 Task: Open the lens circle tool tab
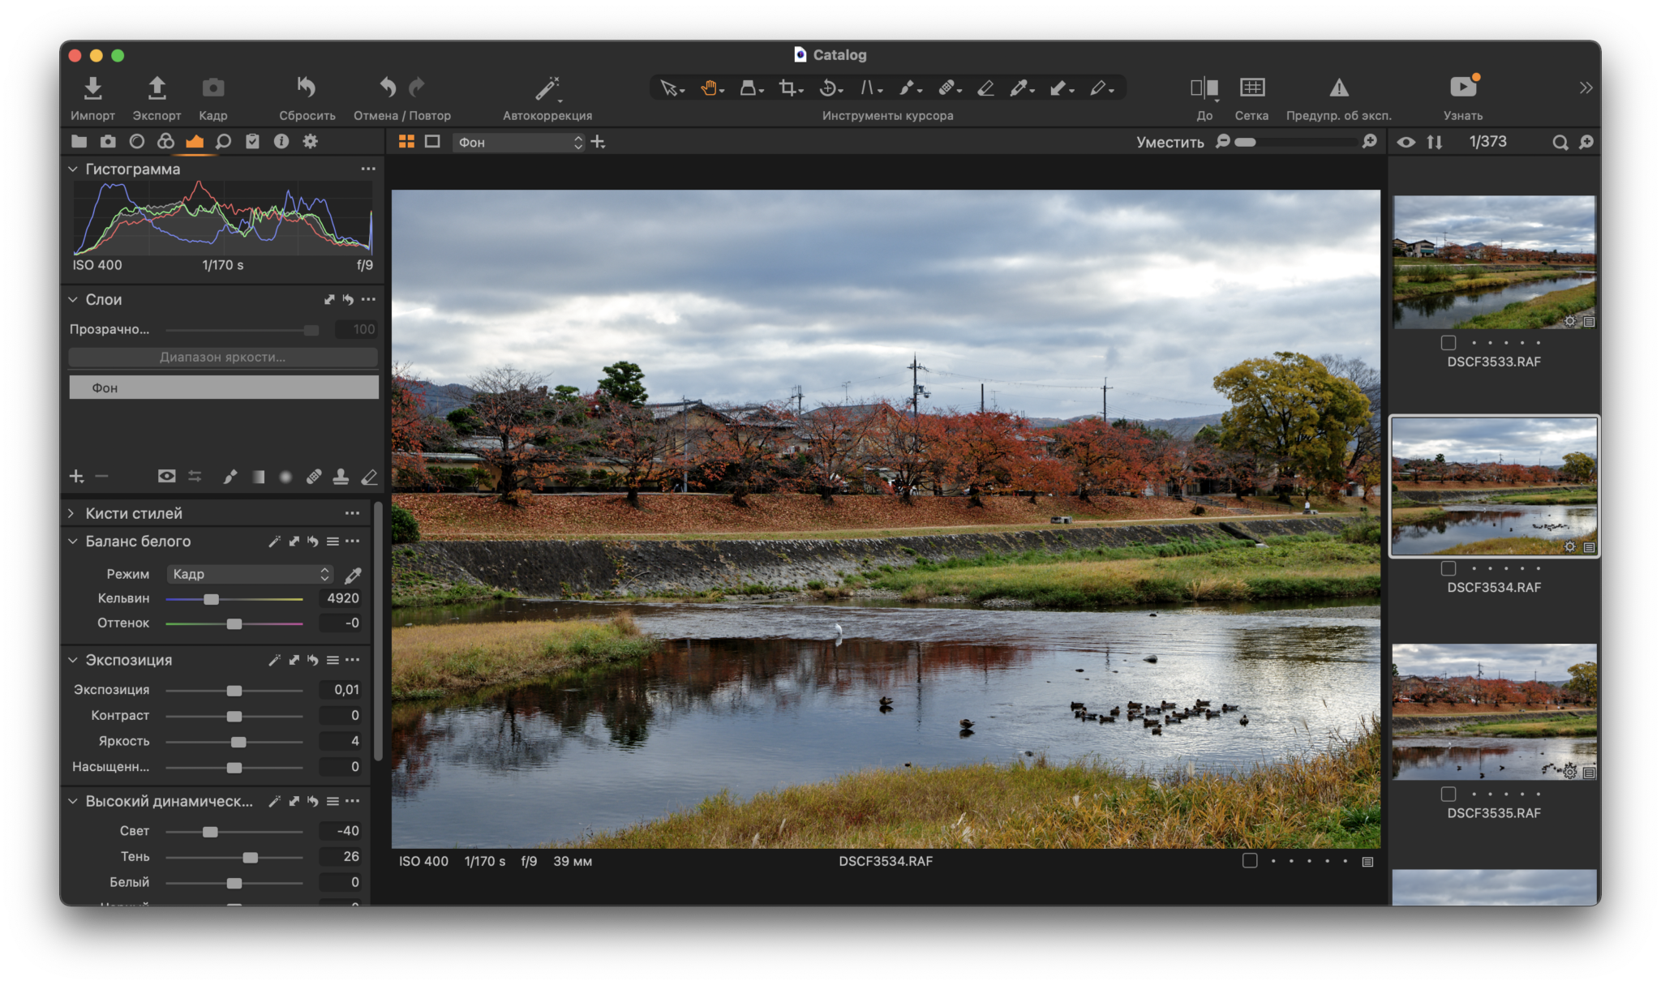(x=137, y=142)
